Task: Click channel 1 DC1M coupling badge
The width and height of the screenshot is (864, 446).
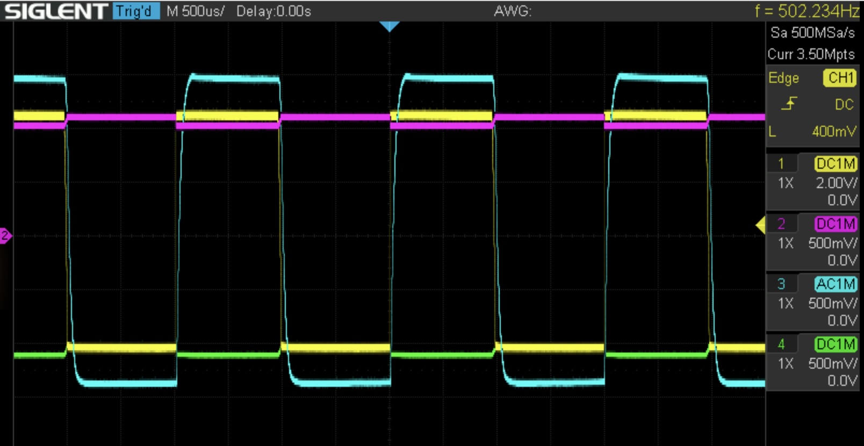Action: pyautogui.click(x=836, y=163)
